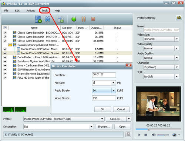
Task: Adjust the preview volume slider
Action: [165, 135]
